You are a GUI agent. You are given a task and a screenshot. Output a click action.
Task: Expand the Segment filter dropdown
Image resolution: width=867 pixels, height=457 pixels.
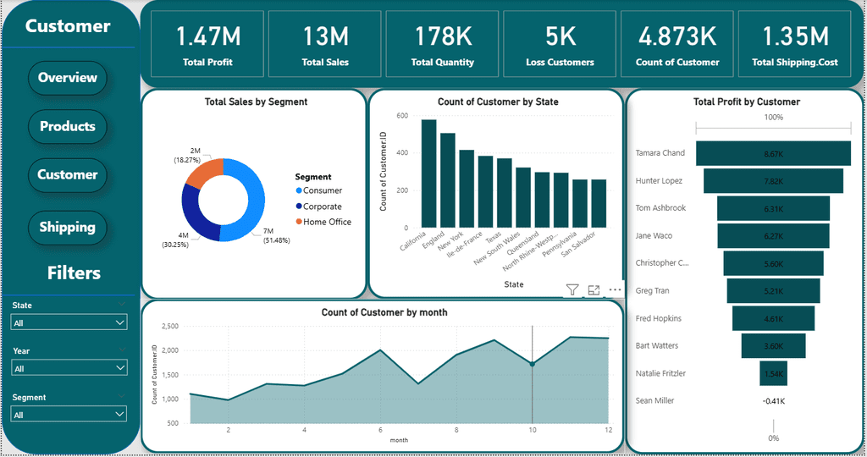tap(69, 414)
